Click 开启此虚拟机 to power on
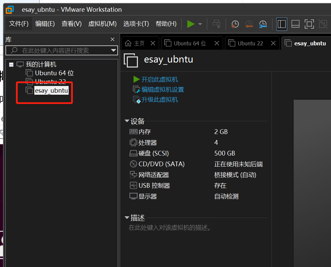331x267 pixels. point(159,80)
